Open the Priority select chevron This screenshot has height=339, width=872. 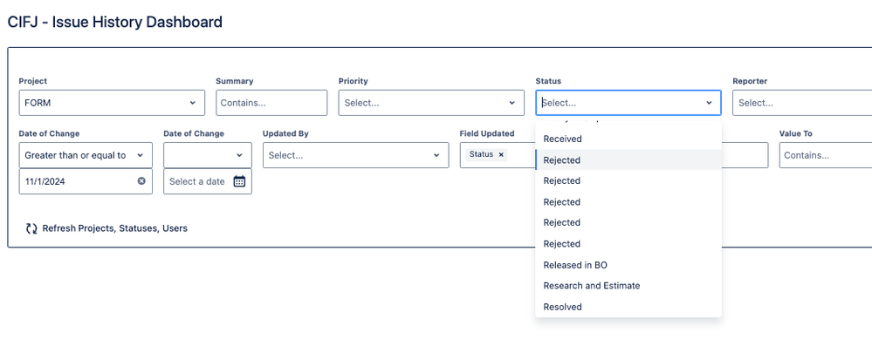pos(512,103)
